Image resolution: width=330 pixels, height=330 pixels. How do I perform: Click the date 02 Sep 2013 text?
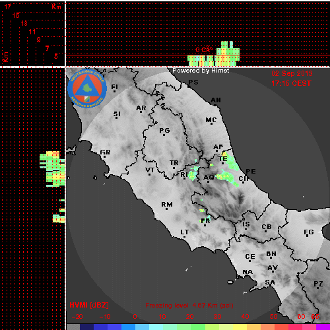[x=292, y=73]
